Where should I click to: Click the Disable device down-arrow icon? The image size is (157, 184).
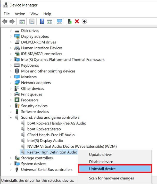click(x=84, y=21)
